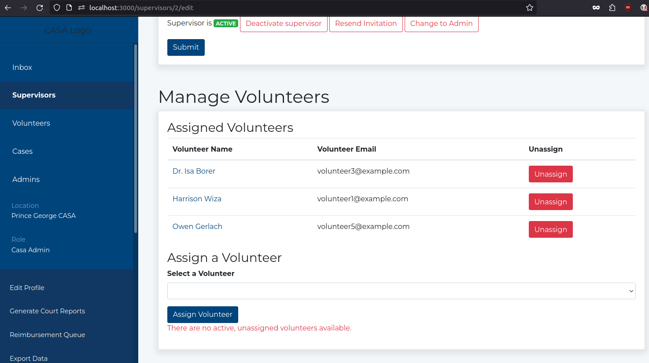Image resolution: width=649 pixels, height=363 pixels.
Task: Click the browser forward arrow
Action: click(x=24, y=7)
